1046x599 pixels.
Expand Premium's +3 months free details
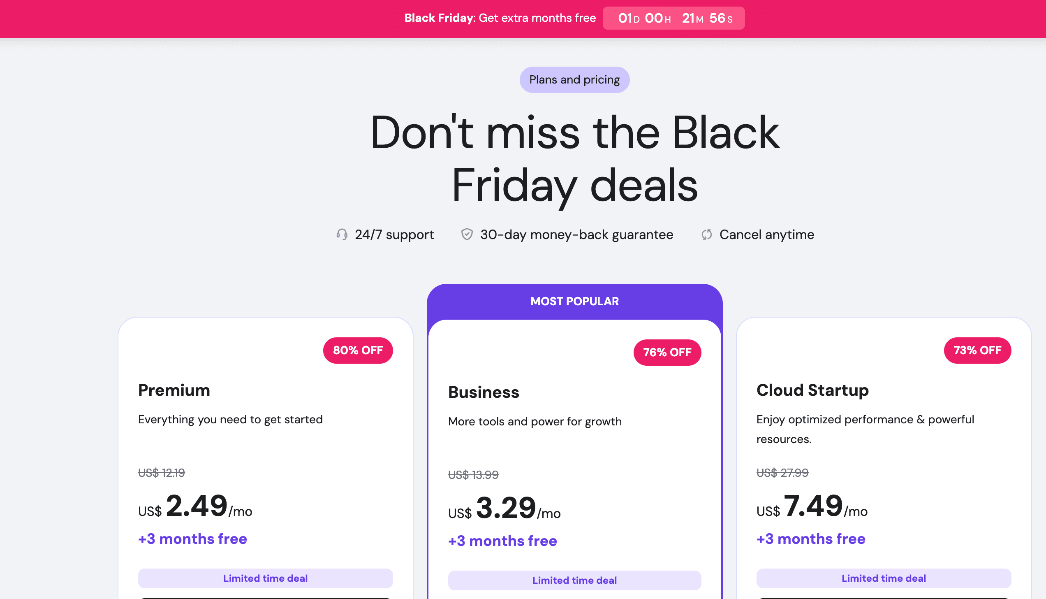(x=192, y=539)
